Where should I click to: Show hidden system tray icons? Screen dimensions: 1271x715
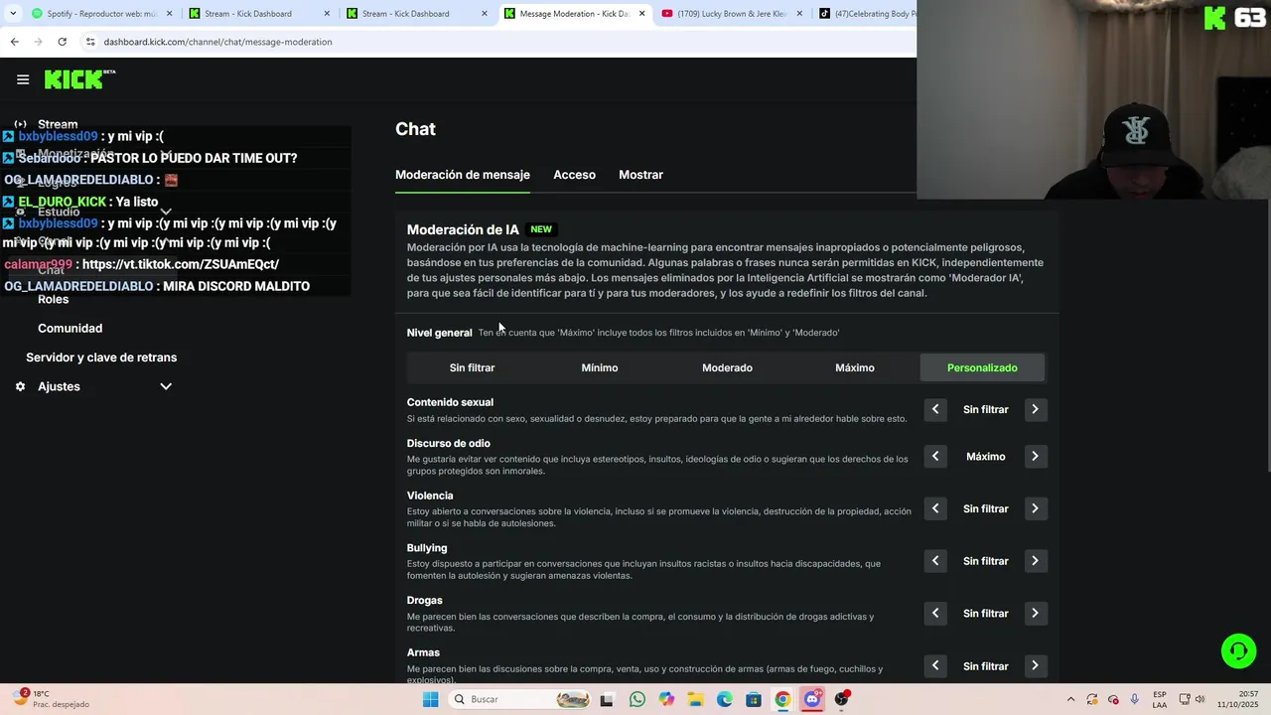(1070, 699)
